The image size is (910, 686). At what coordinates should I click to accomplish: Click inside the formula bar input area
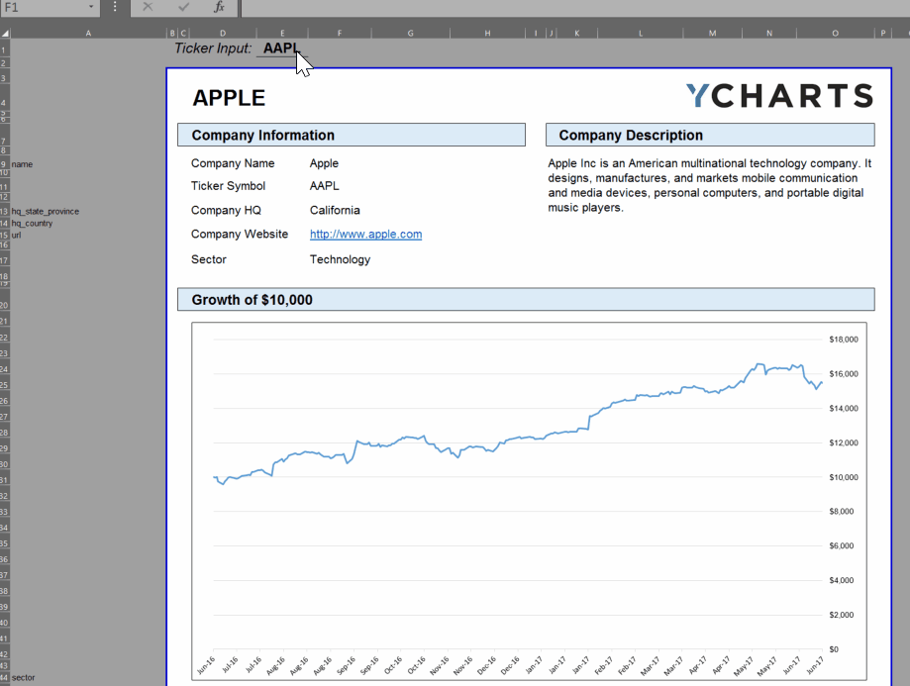point(574,8)
